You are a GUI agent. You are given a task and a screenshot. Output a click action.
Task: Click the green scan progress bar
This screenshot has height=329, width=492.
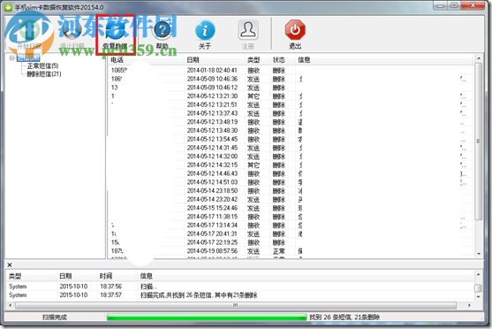[207, 317]
